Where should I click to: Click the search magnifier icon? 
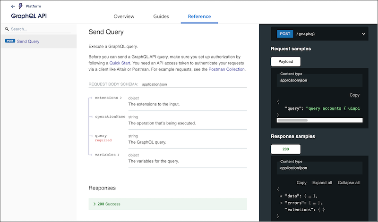7,29
